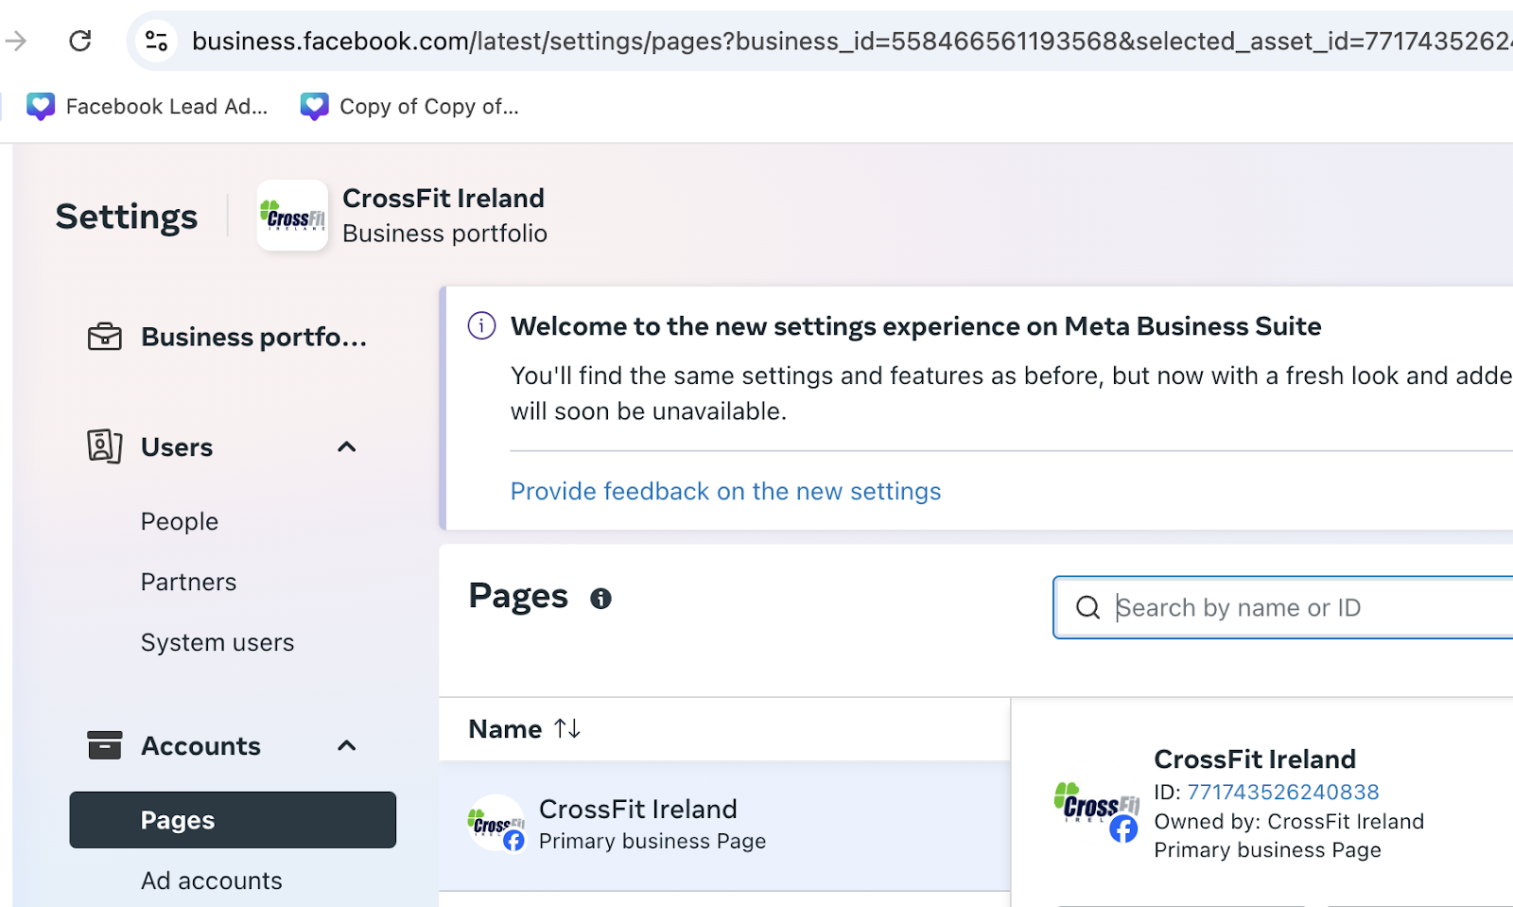
Task: Follow Provide feedback on the new settings link
Action: [x=726, y=492]
